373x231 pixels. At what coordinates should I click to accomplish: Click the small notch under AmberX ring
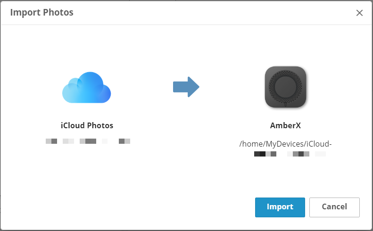point(285,104)
